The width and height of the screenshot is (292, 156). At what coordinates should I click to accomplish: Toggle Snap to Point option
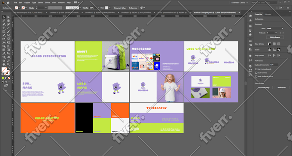[270, 55]
